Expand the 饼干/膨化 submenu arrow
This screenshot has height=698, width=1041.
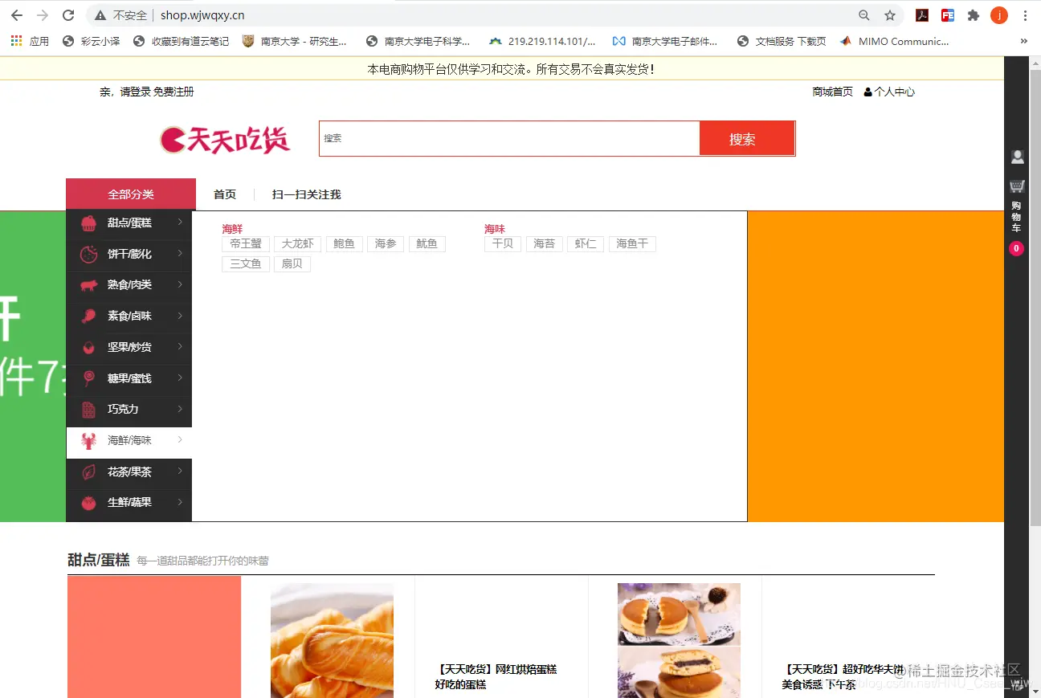[x=182, y=254]
